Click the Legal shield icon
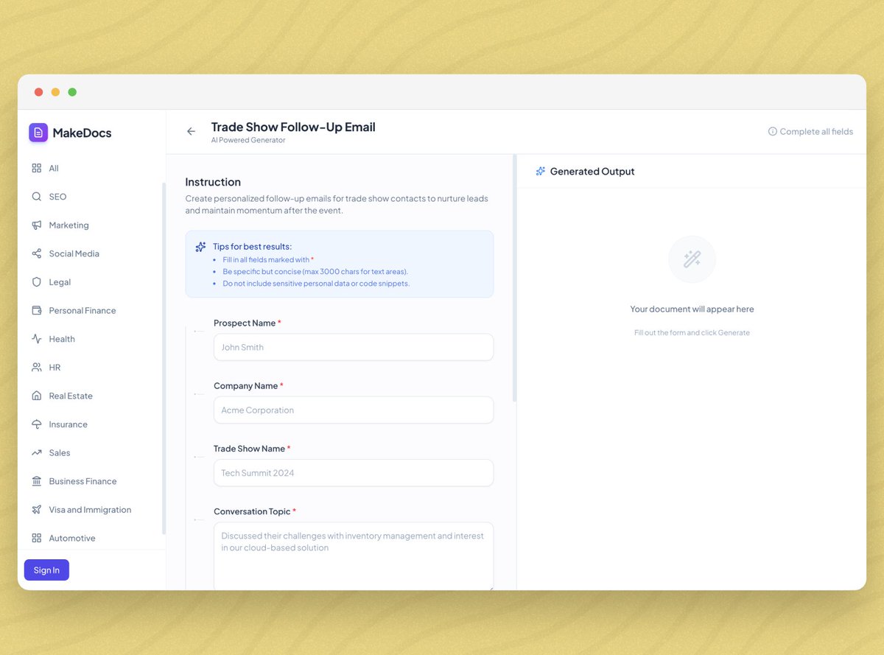 tap(37, 281)
